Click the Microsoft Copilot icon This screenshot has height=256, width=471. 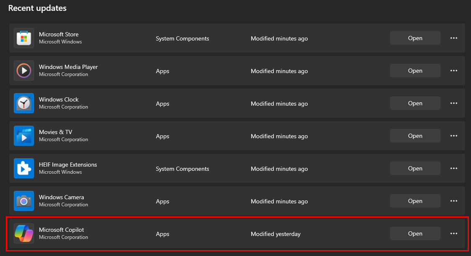(24, 233)
